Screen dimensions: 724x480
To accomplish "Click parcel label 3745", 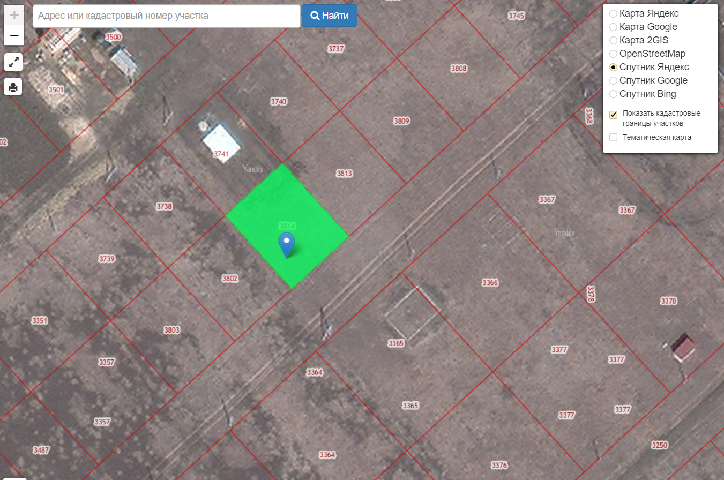I will point(516,16).
